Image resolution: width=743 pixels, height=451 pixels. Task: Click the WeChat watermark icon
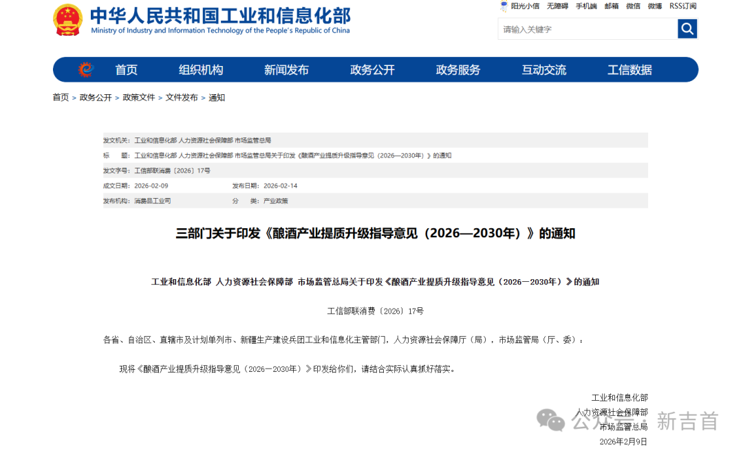(x=550, y=420)
